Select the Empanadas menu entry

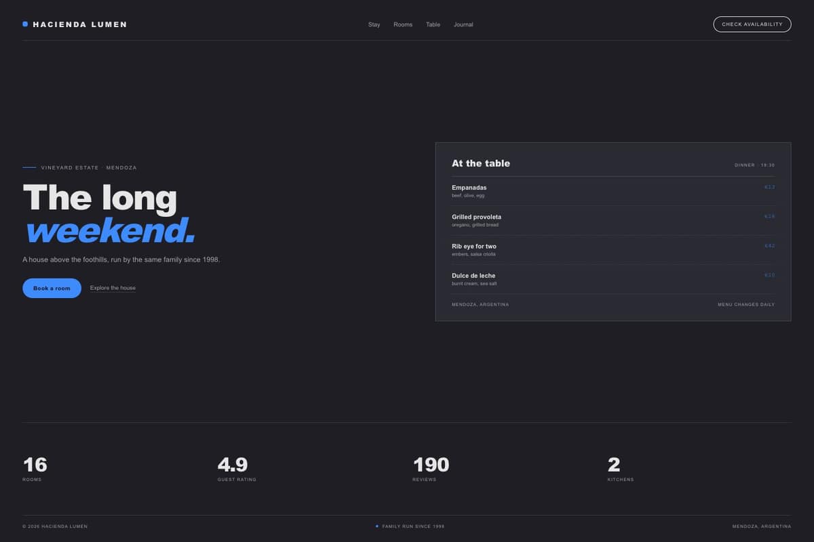(x=613, y=191)
